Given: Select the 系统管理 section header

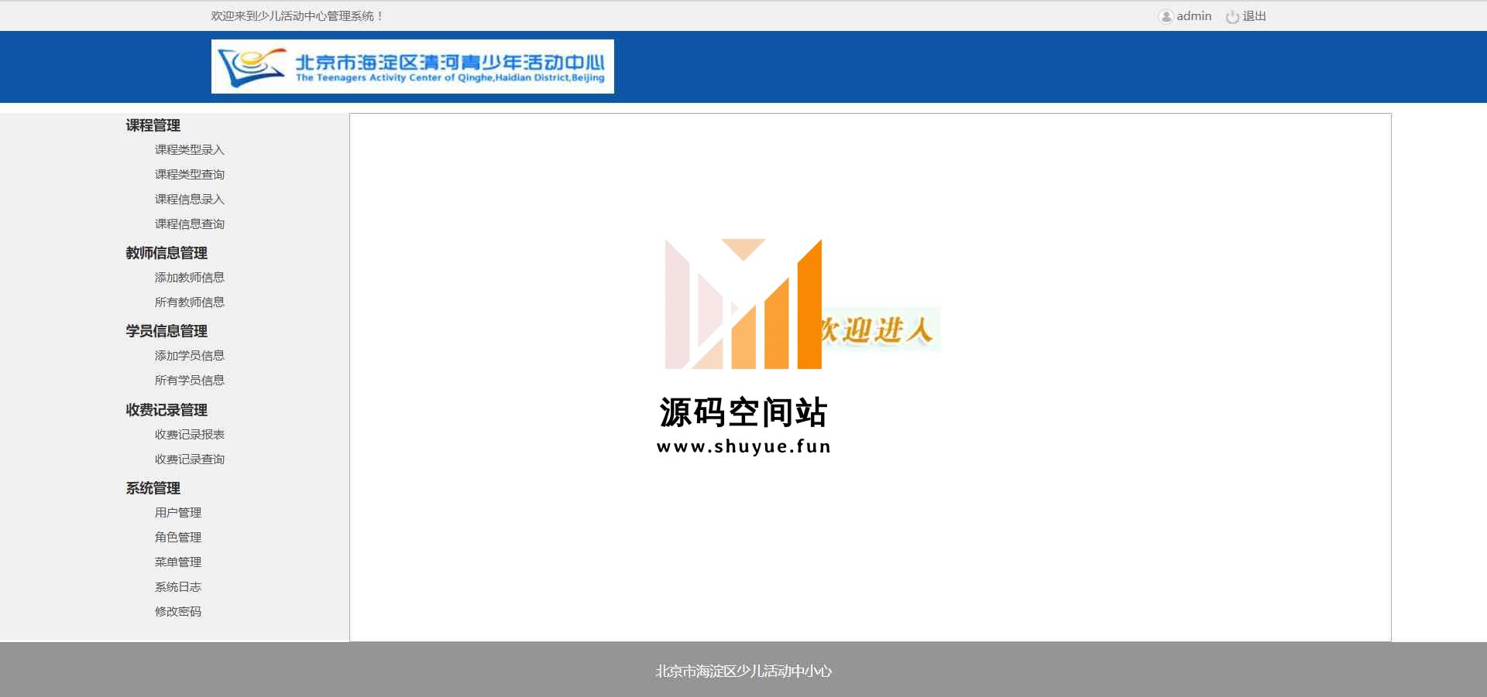Looking at the screenshot, I should 153,488.
